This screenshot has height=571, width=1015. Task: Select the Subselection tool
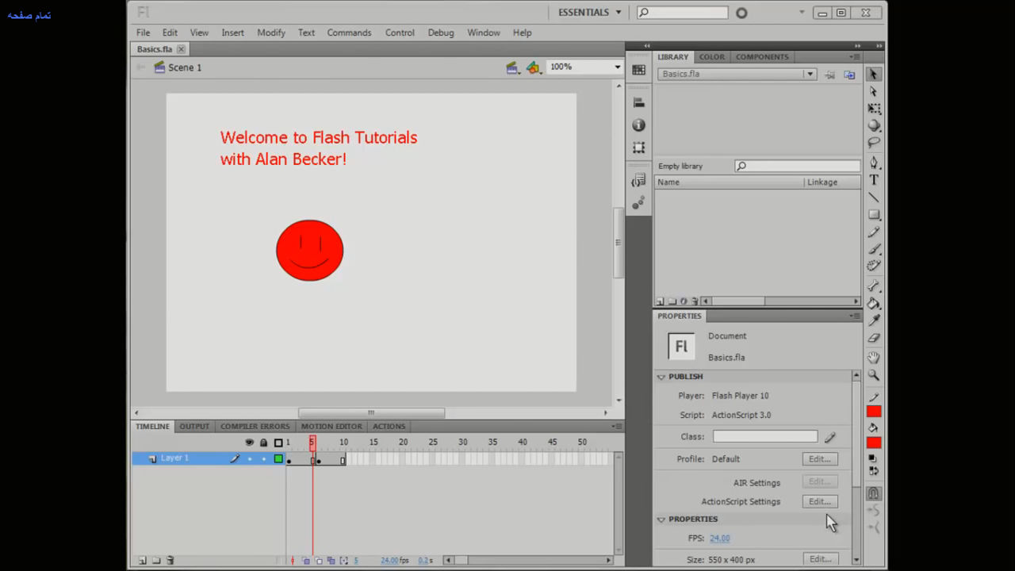(873, 91)
